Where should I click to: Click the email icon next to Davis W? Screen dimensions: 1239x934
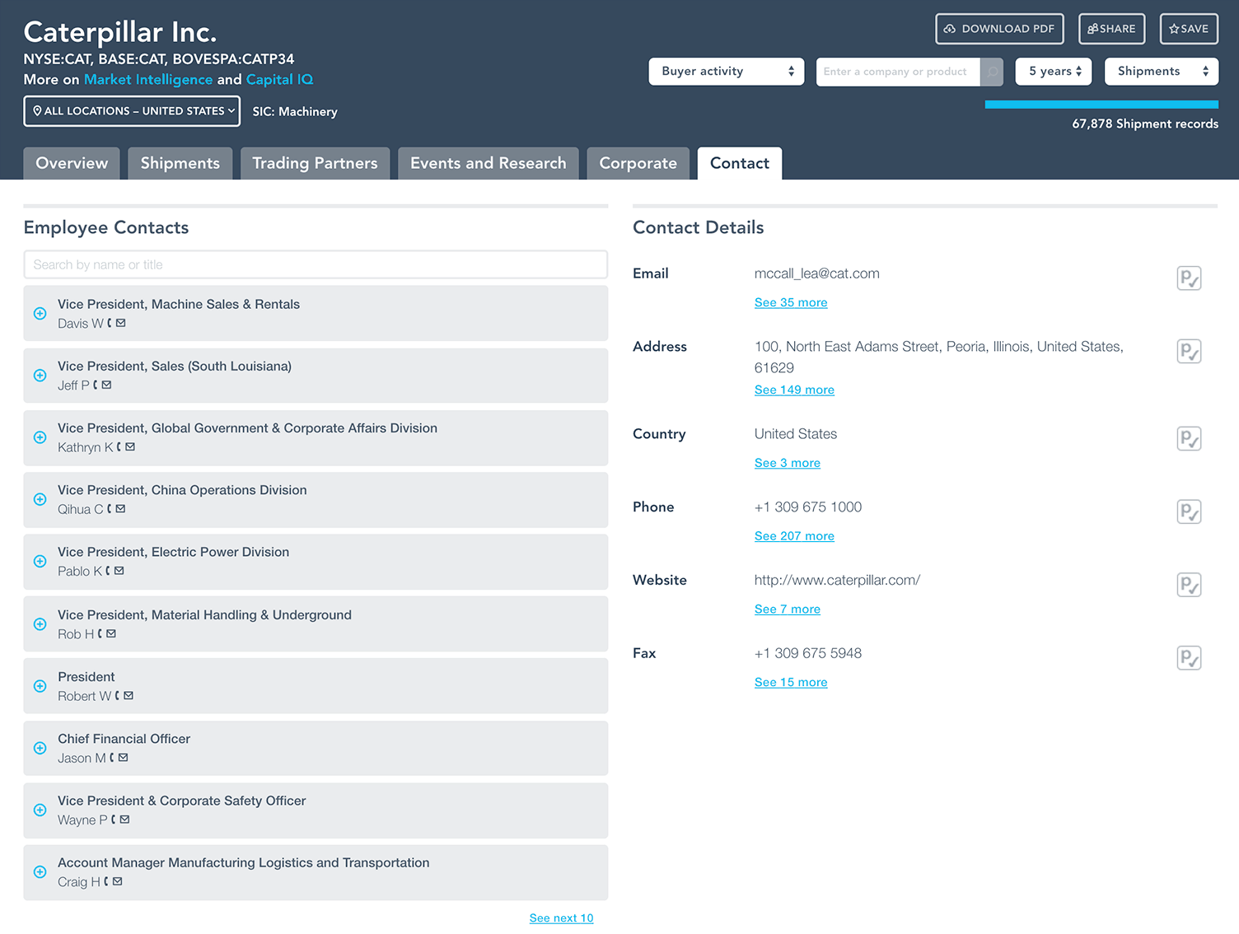click(x=120, y=324)
